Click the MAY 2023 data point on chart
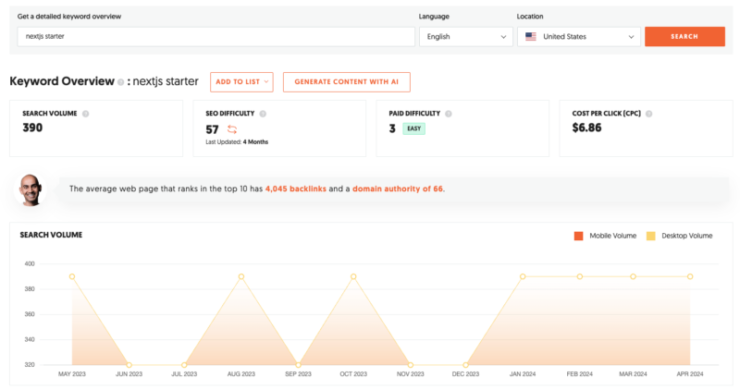The width and height of the screenshot is (740, 390). (72, 277)
